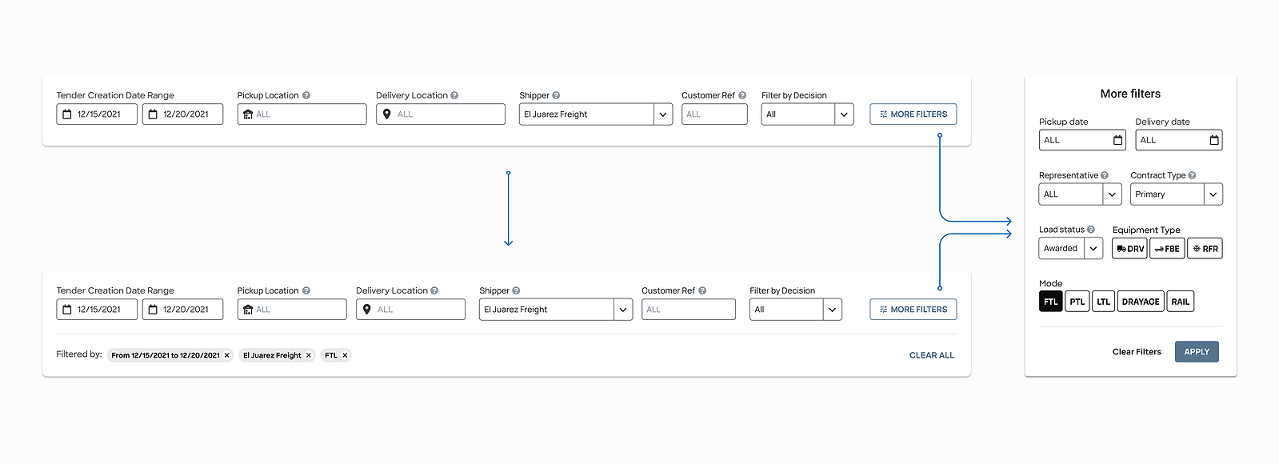This screenshot has height=464, width=1279.
Task: Open the top Filter by Decision dropdown
Action: point(844,114)
